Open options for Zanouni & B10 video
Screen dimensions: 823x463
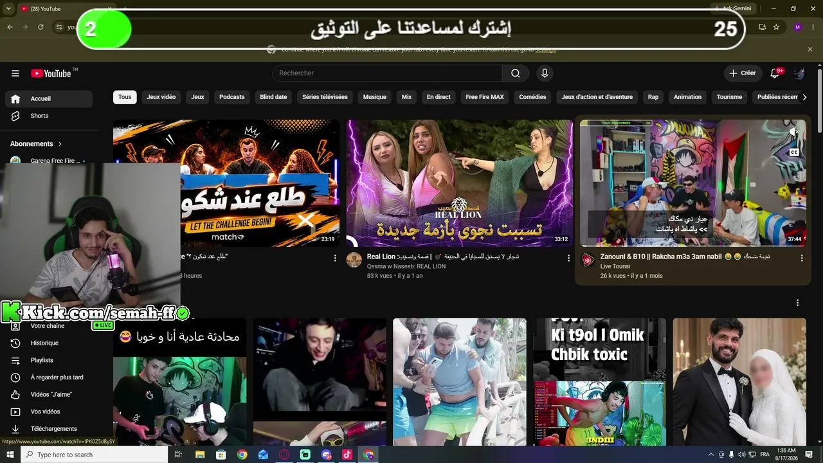[x=802, y=258]
